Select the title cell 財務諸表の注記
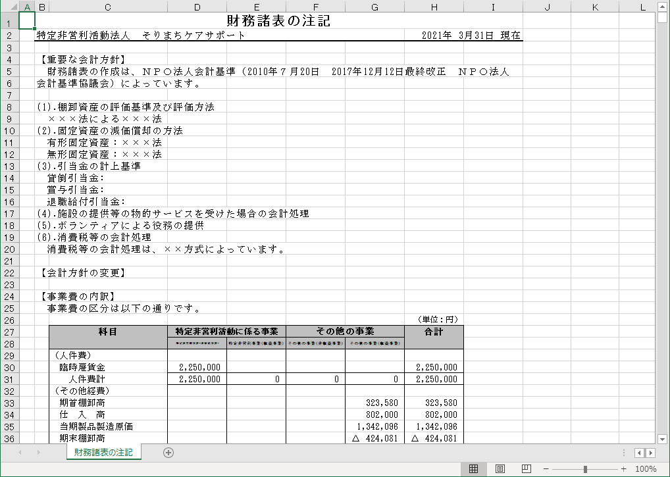 tap(278, 21)
